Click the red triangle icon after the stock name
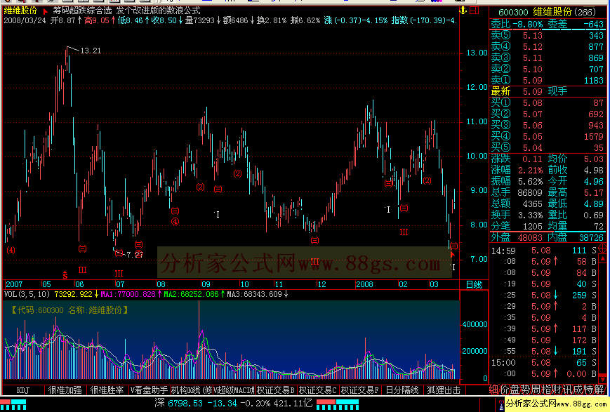 [x=45, y=11]
